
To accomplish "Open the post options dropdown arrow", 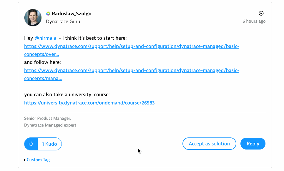I will [x=261, y=13].
